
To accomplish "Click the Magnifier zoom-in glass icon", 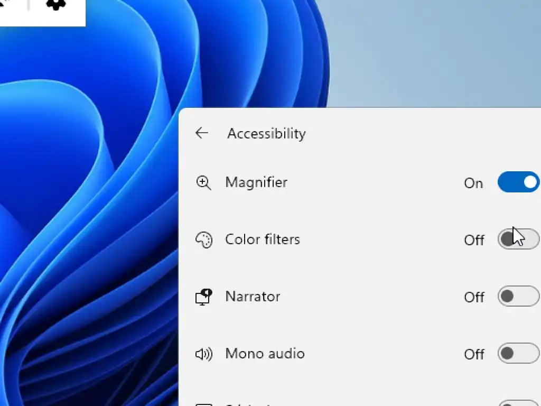I will click(x=203, y=182).
